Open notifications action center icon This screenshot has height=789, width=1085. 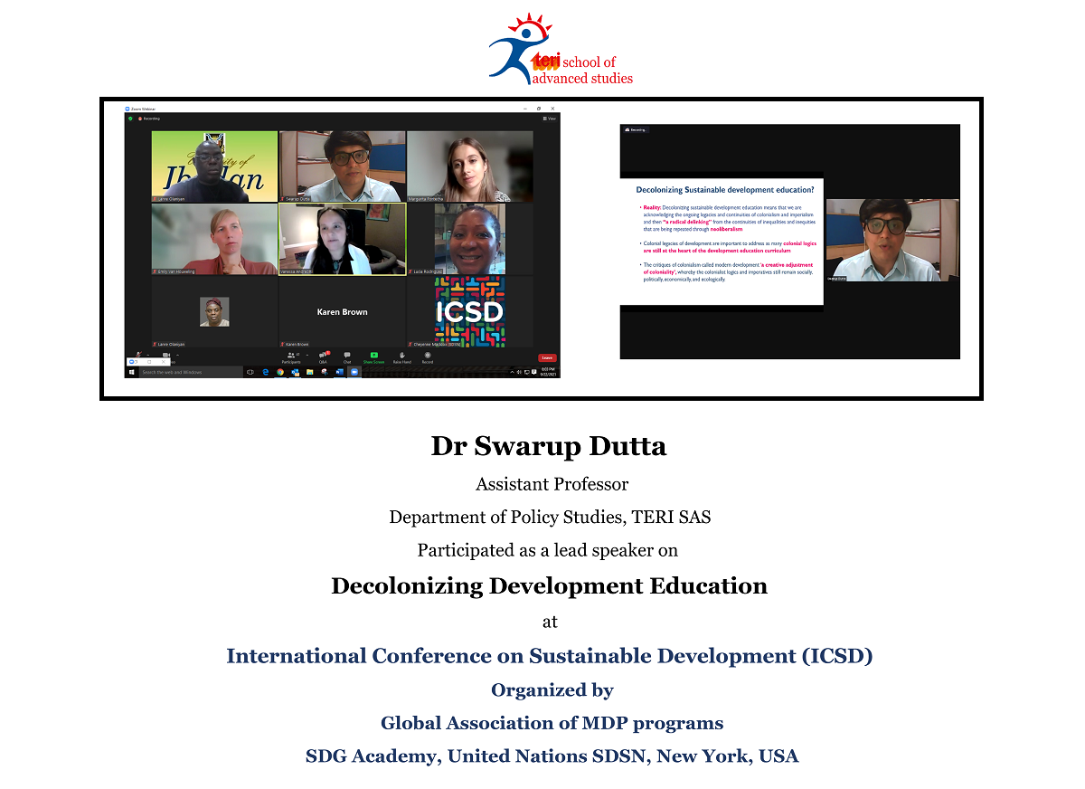pos(534,372)
